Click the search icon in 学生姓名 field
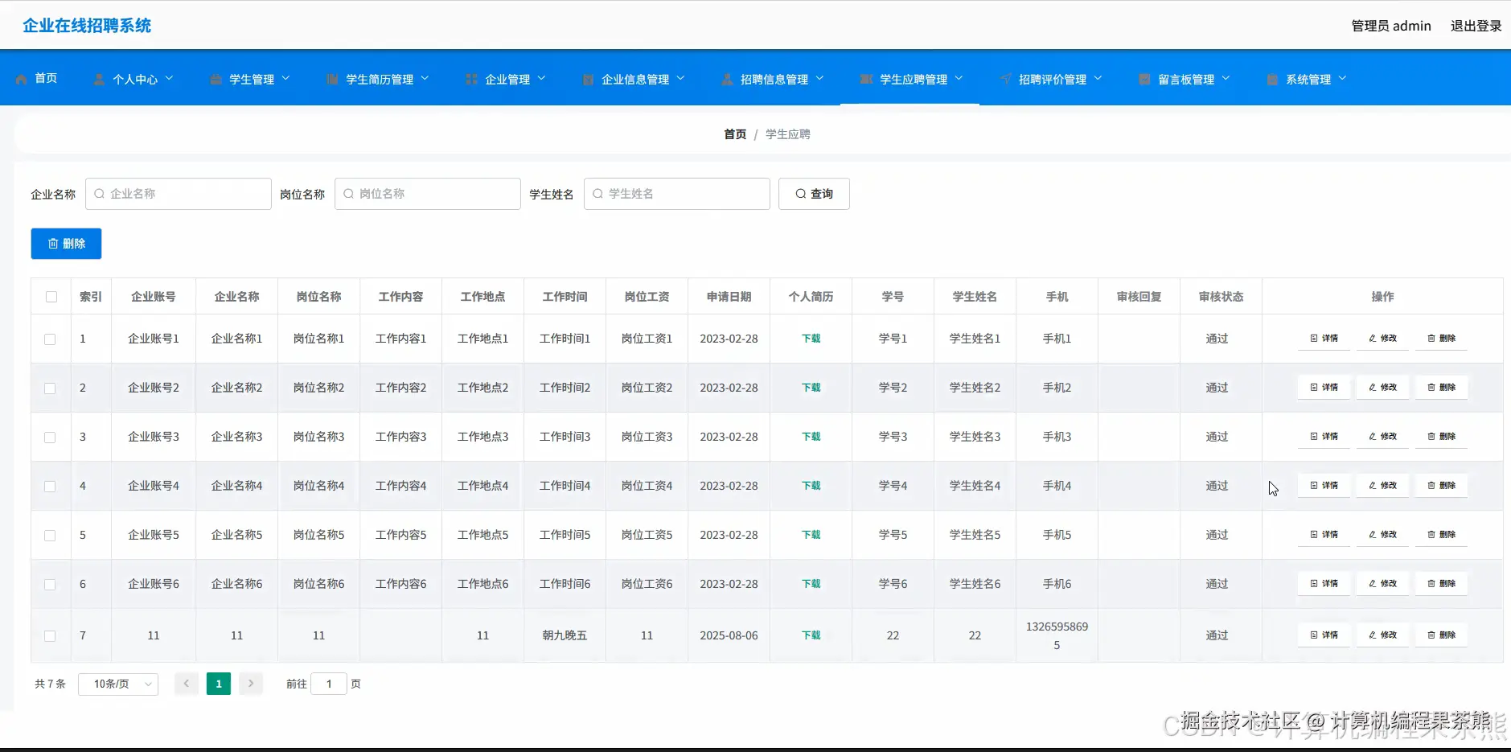1511x752 pixels. point(598,194)
